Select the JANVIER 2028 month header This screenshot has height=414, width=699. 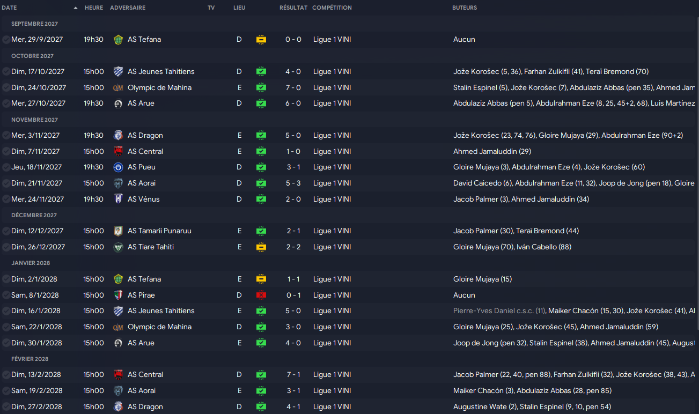30,263
